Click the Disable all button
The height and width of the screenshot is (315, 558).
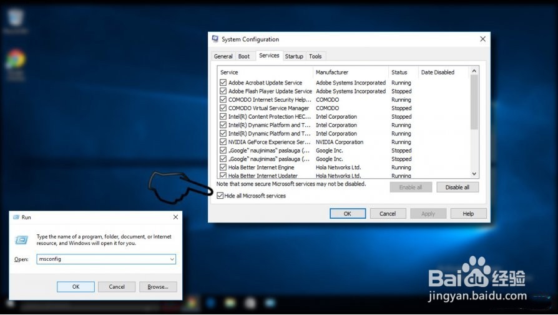click(458, 187)
